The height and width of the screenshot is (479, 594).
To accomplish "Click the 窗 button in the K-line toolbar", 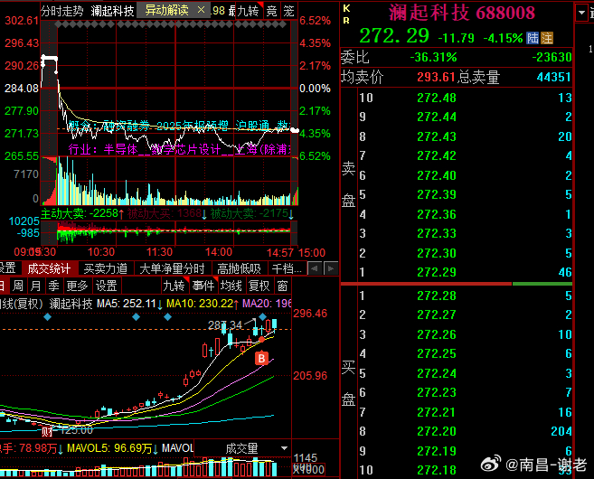I will pyautogui.click(x=282, y=286).
